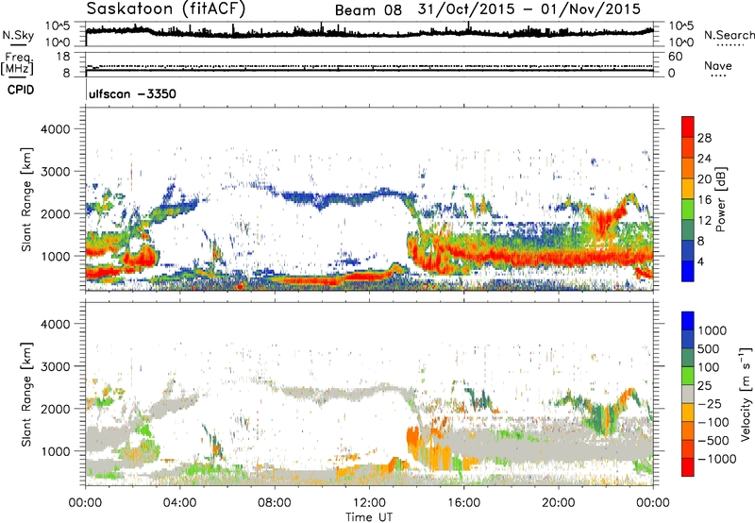Click the 'Nave' legend label

(x=718, y=65)
